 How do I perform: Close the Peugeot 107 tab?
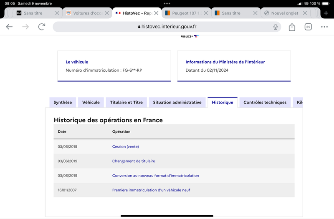coord(206,13)
